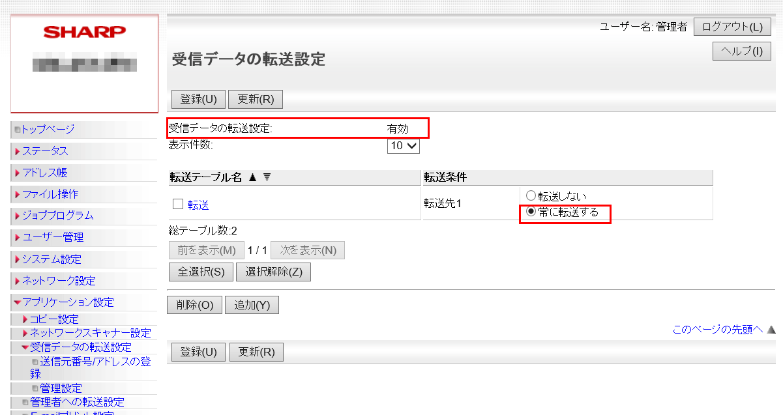Viewport: 783px width, 415px height.
Task: Click the SHARP logo
Action: coord(85,32)
